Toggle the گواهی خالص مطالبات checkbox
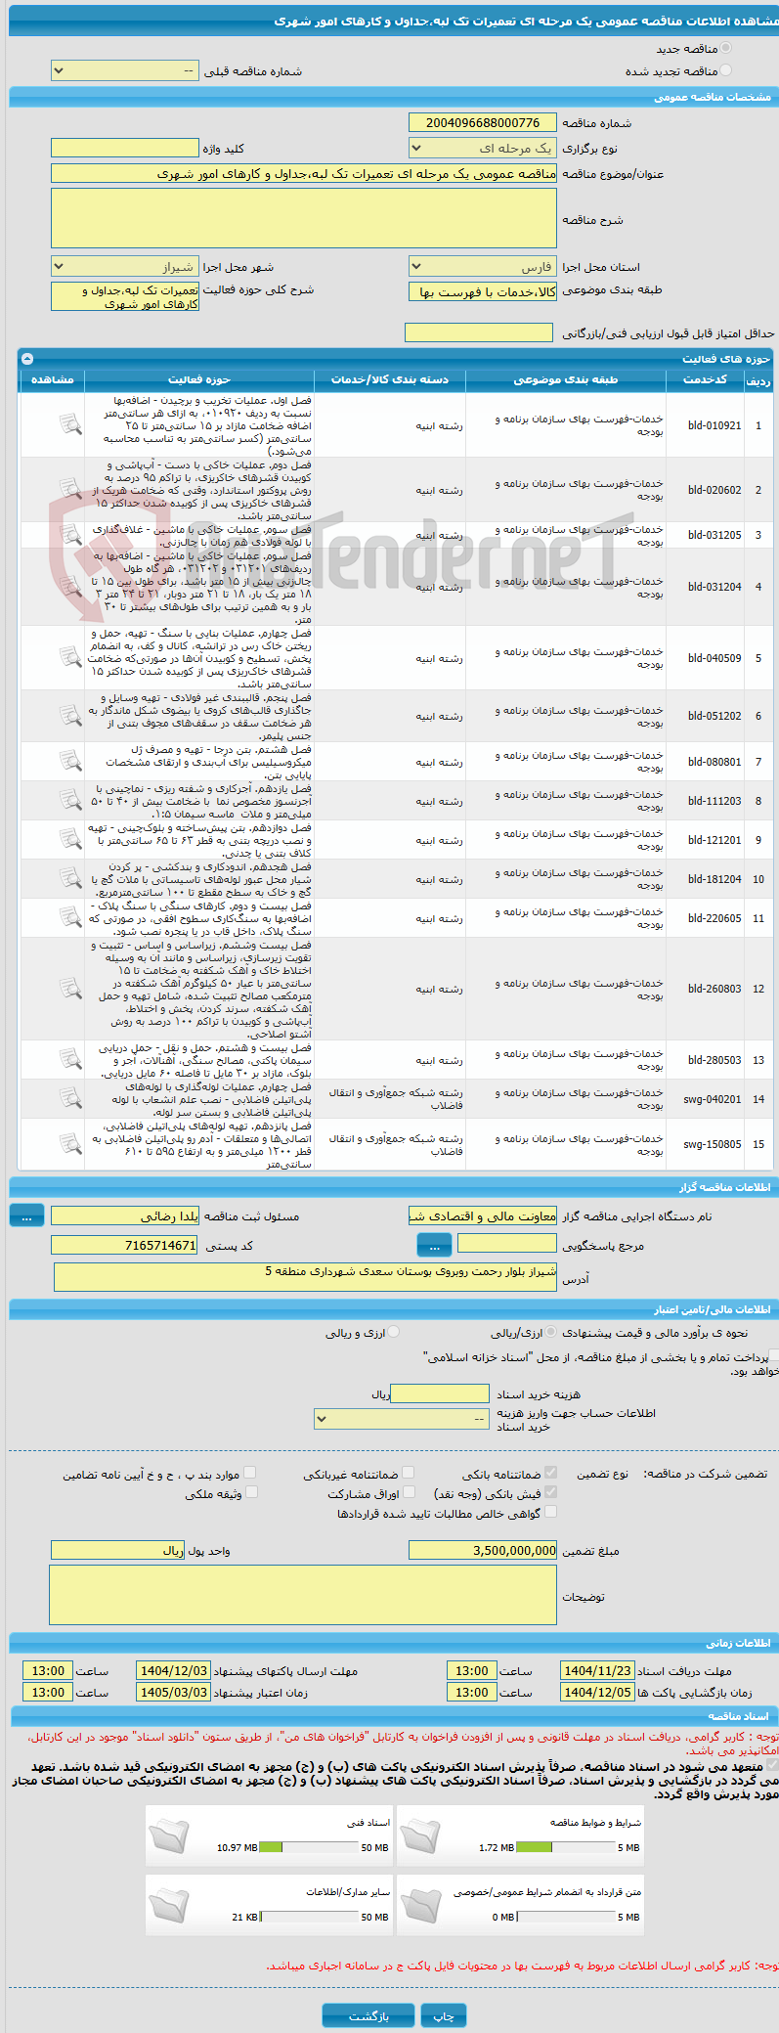Viewport: 779px width, 2033px height. click(550, 1512)
